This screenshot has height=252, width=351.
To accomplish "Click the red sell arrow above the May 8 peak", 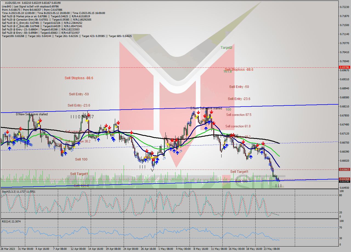I will pos(211,112).
